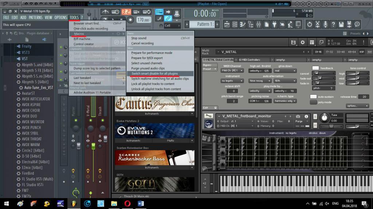Open the PATTERNS menu
The image size is (373, 209).
[35, 17]
